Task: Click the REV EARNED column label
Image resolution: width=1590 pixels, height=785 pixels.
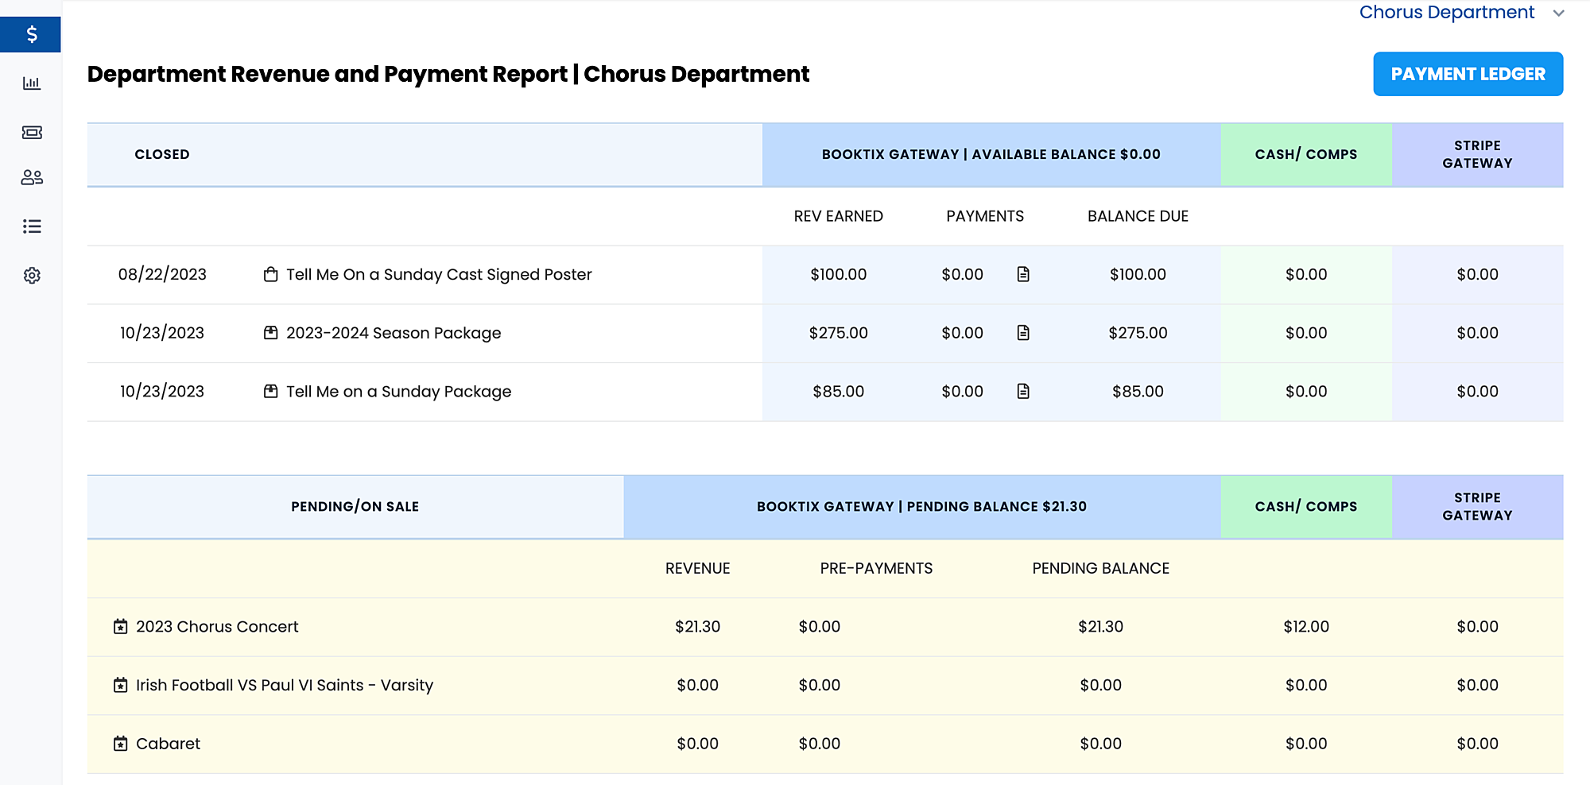Action: (838, 216)
